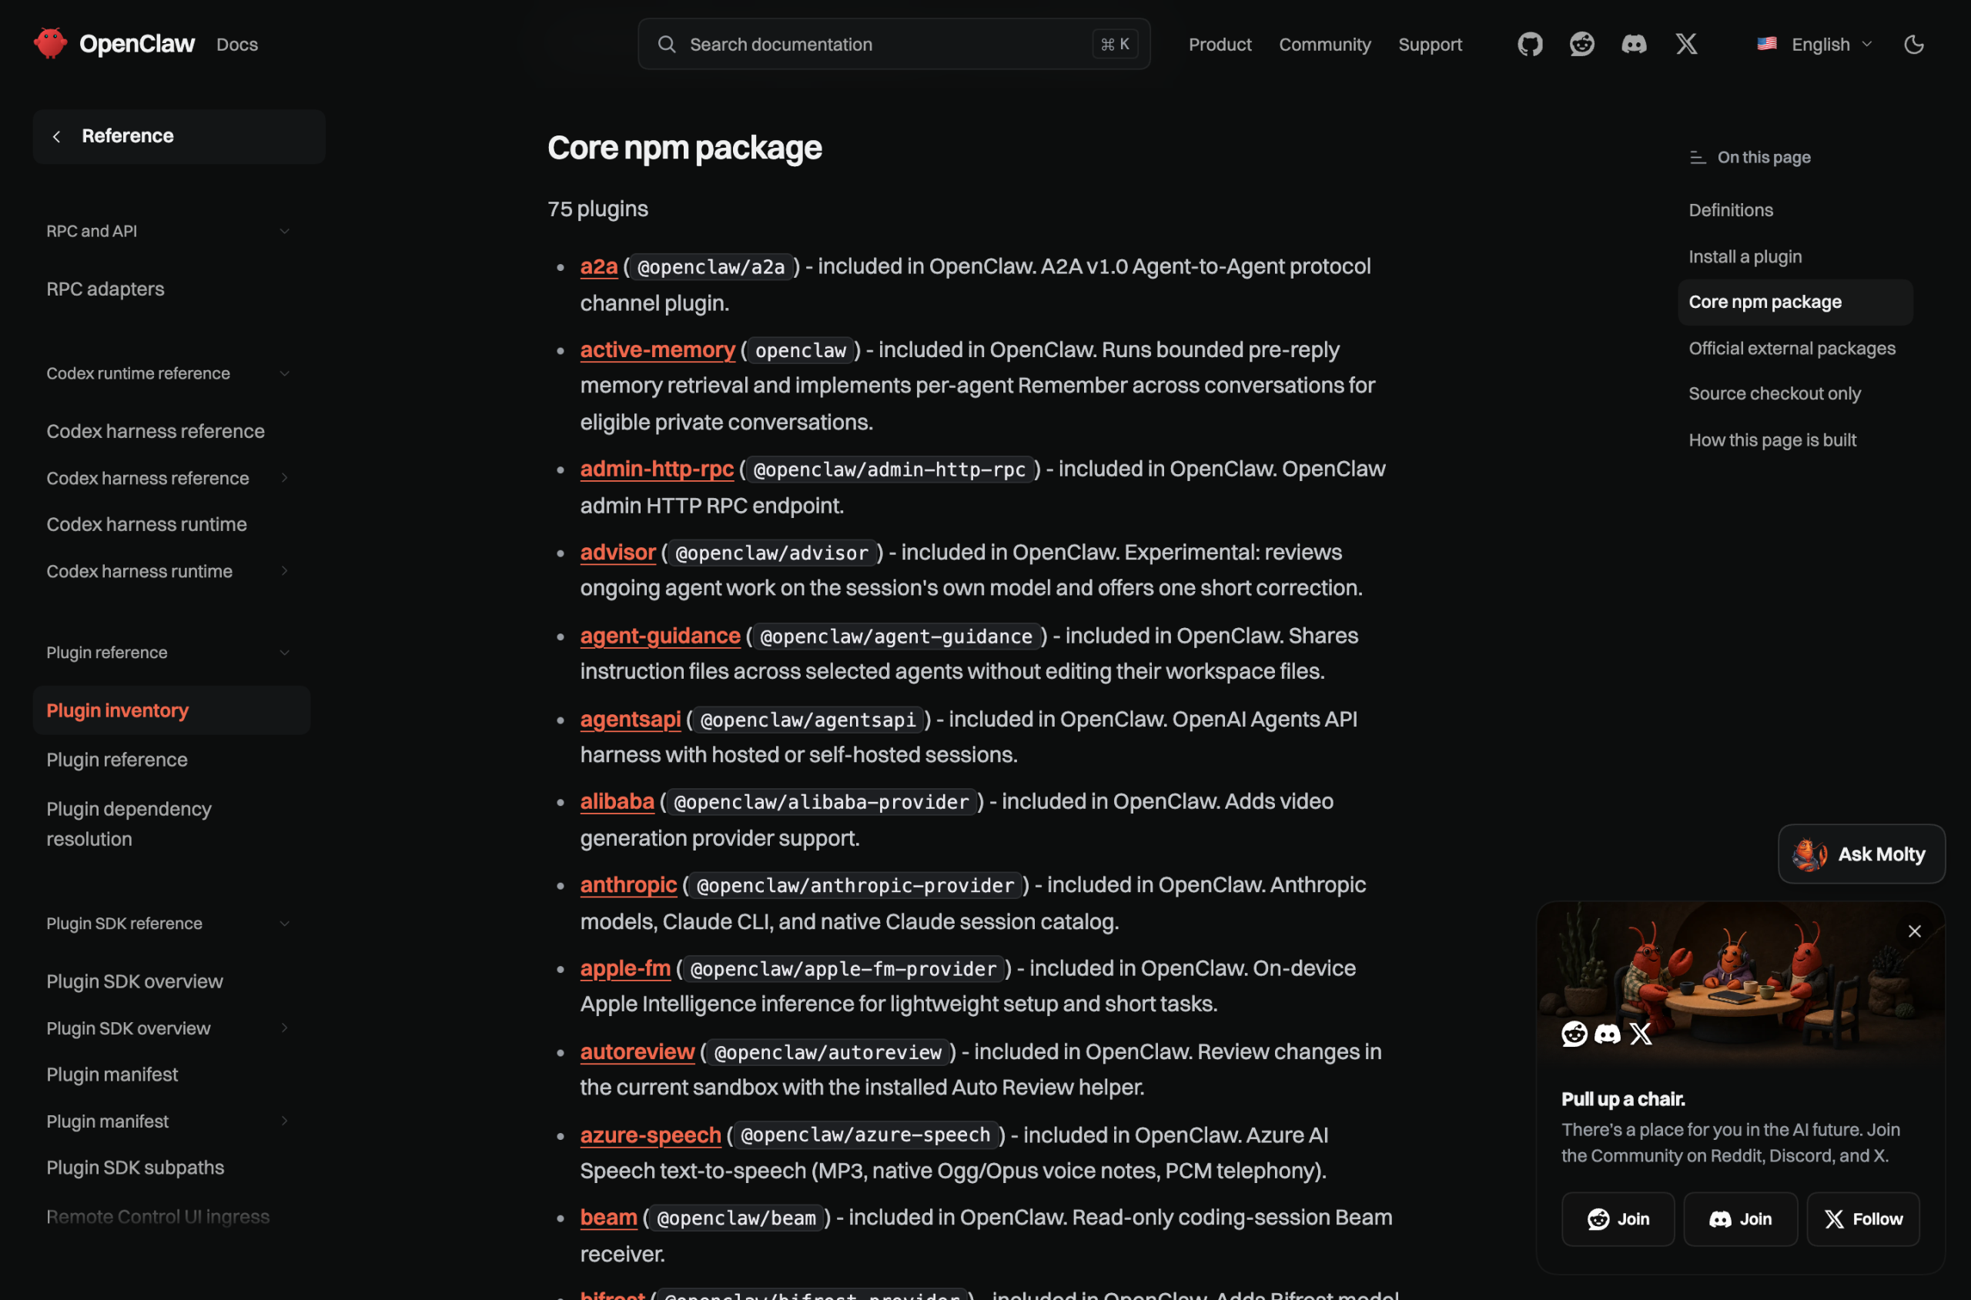Select Plugin inventory in sidebar
This screenshot has width=1971, height=1300.
172,710
